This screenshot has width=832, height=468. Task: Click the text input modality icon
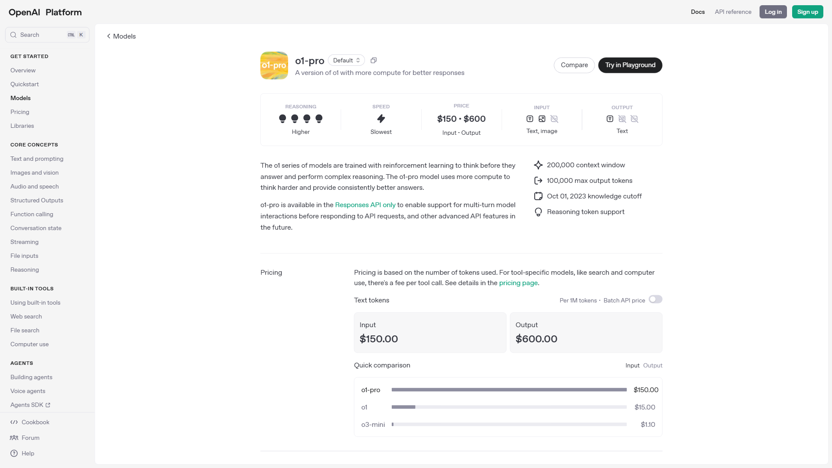530,119
